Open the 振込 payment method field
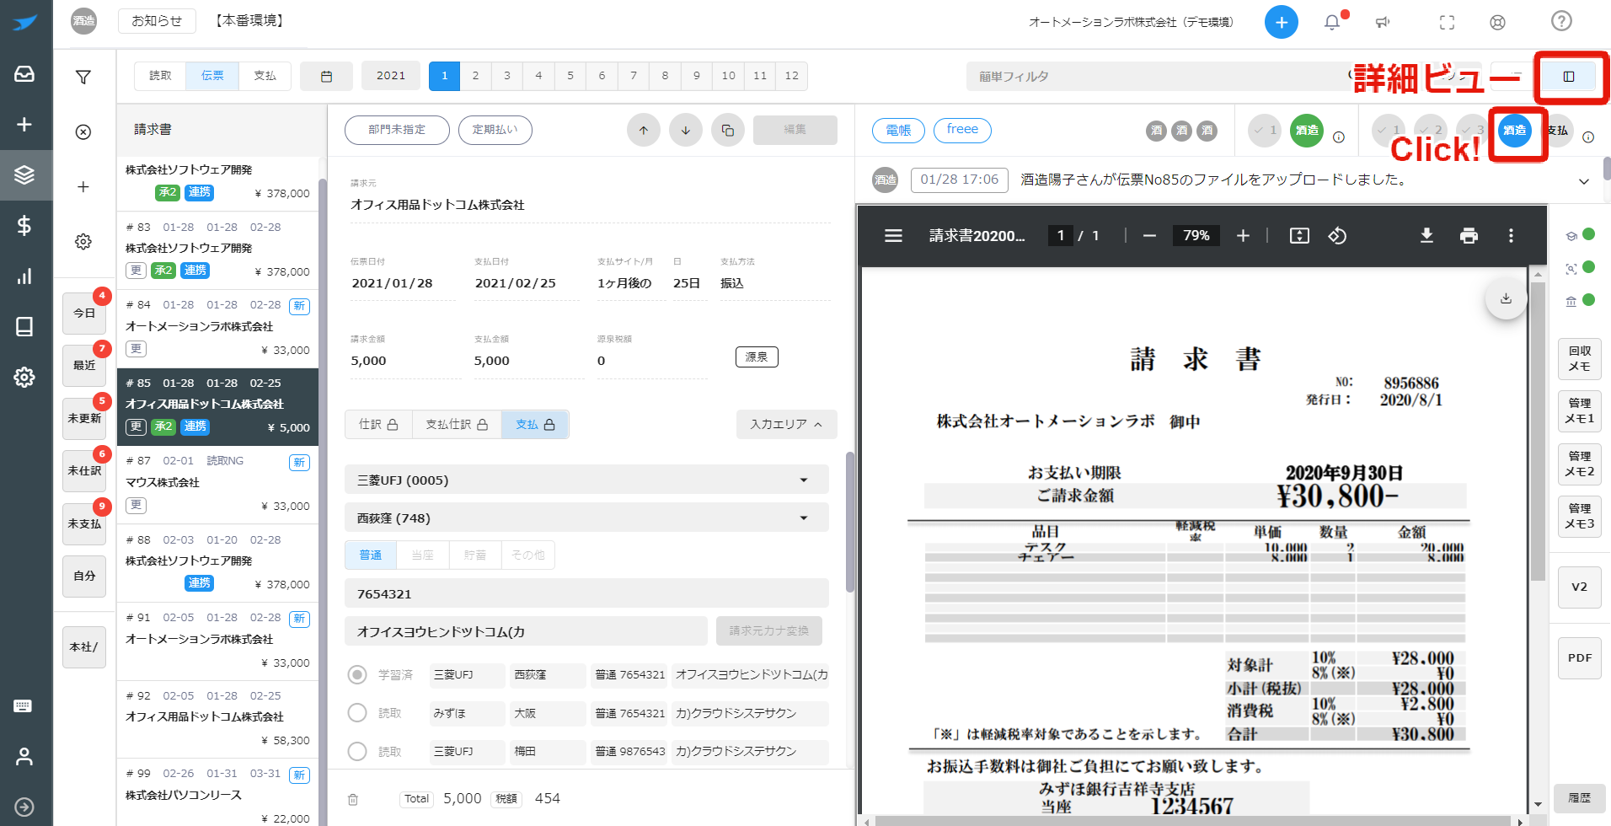Viewport: 1611px width, 826px height. [774, 283]
